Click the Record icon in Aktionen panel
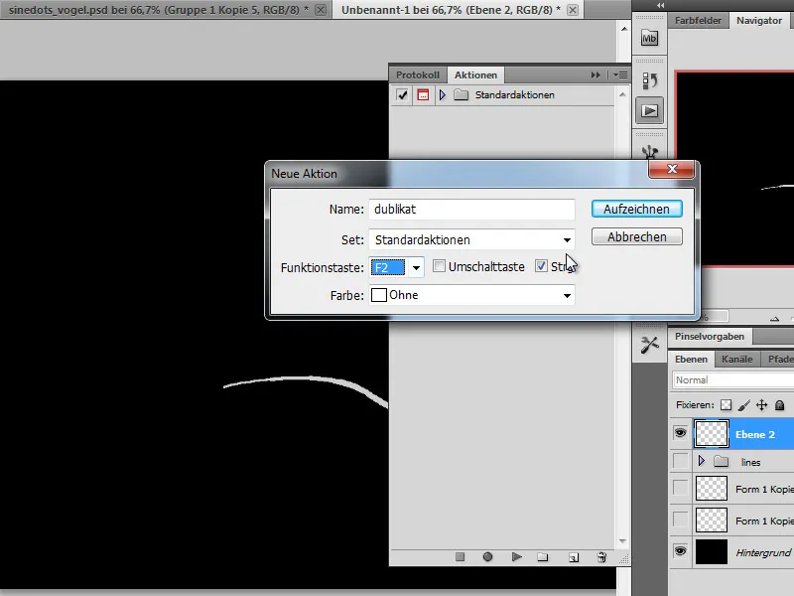The image size is (794, 596). click(x=487, y=557)
